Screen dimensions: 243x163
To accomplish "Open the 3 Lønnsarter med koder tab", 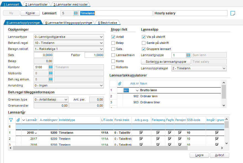I will 71,4.
